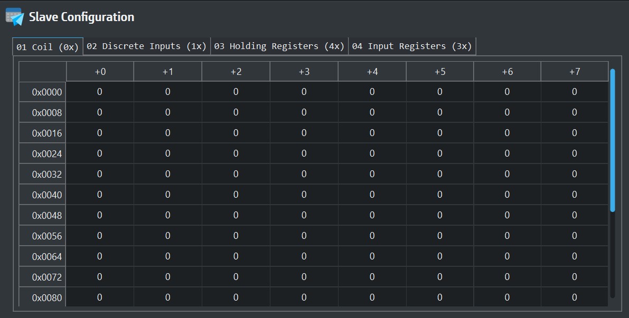Select the +7 column header

575,71
